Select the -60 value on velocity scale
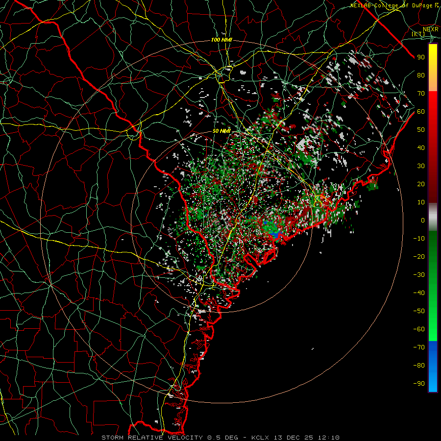 (419, 329)
